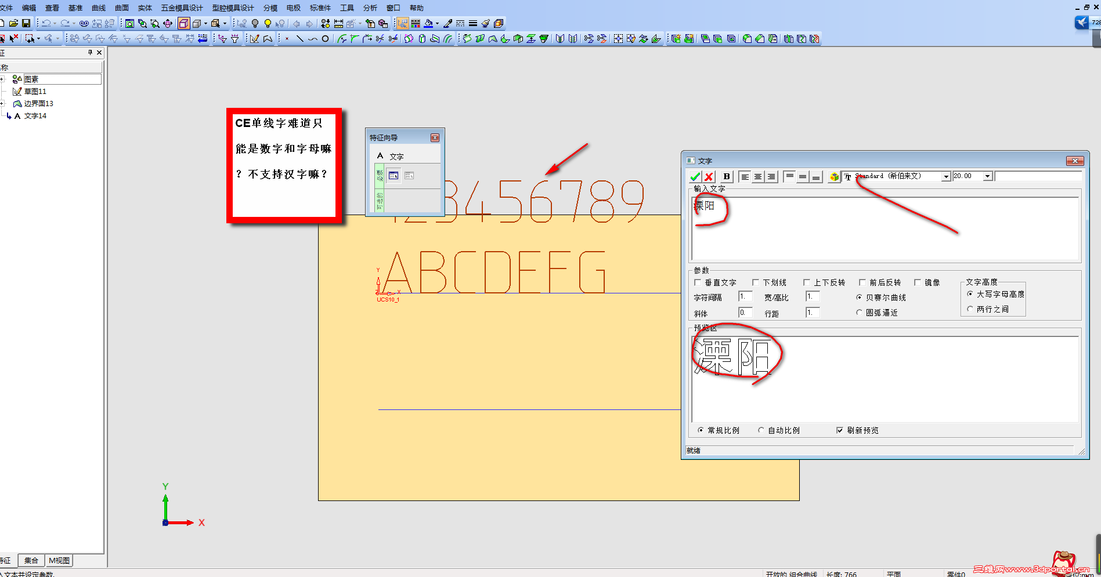Redo the last undone action

[x=65, y=23]
